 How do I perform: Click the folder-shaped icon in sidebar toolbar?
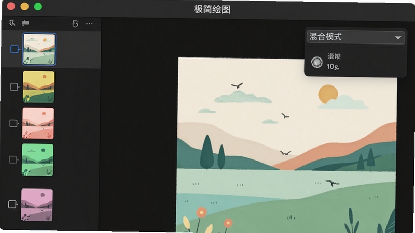[x=25, y=23]
